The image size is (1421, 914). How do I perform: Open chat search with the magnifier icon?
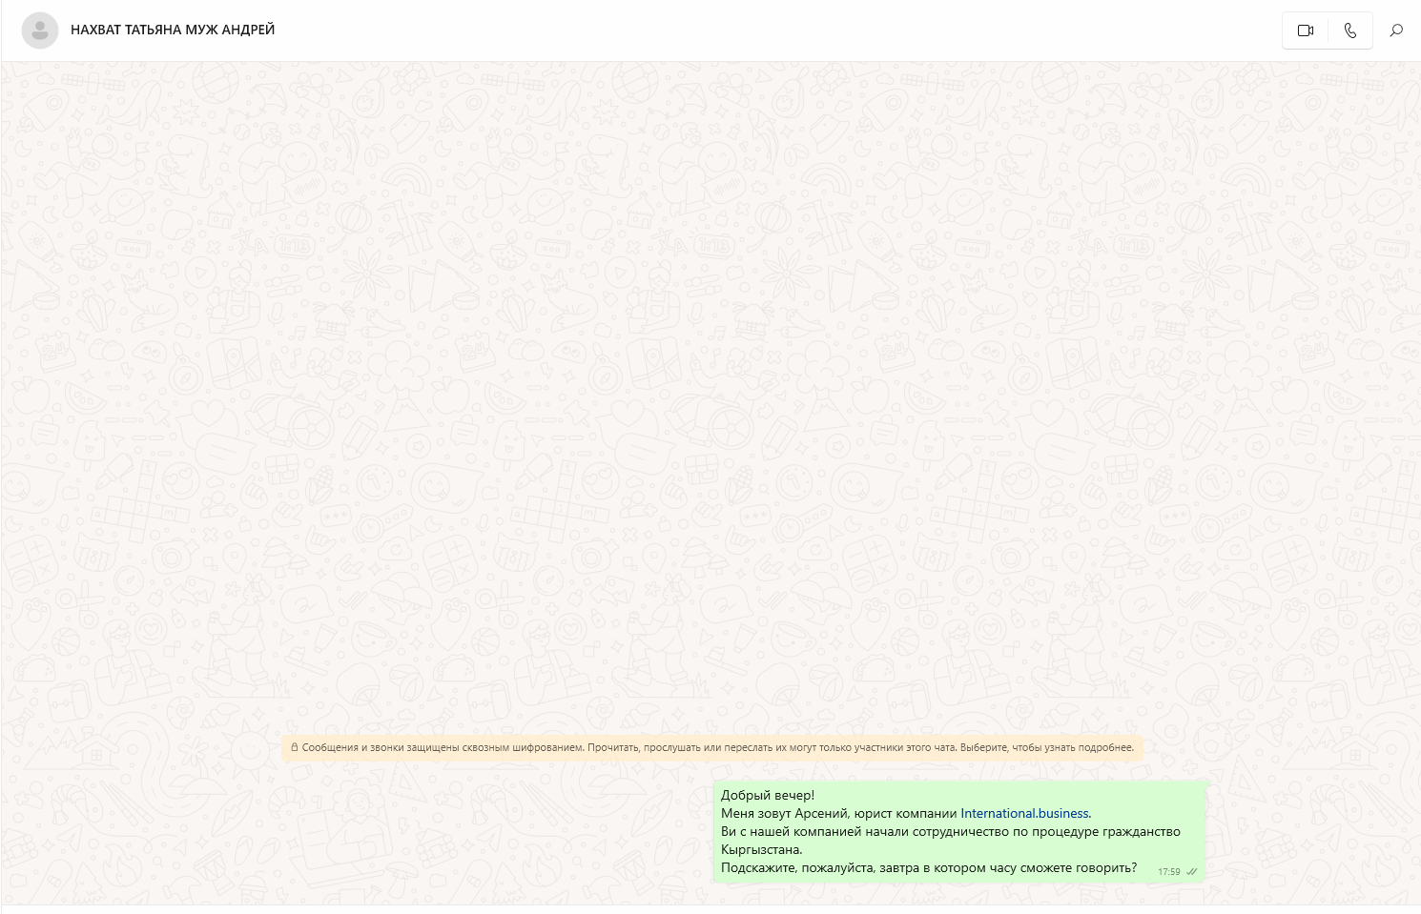[1396, 30]
